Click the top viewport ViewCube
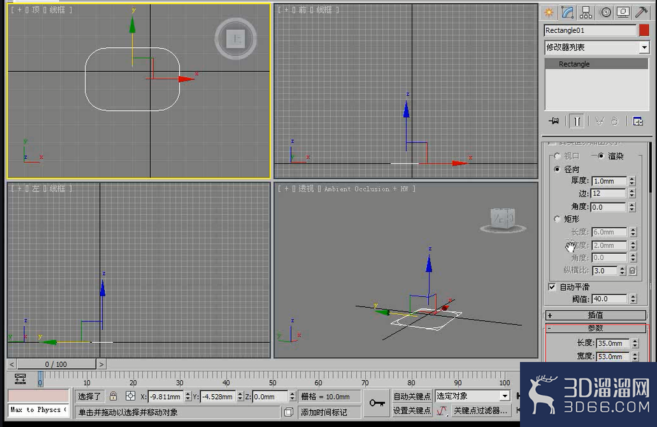The image size is (657, 427). [x=236, y=39]
